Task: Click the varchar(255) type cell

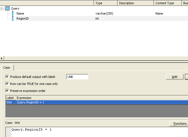Action: click(x=104, y=13)
